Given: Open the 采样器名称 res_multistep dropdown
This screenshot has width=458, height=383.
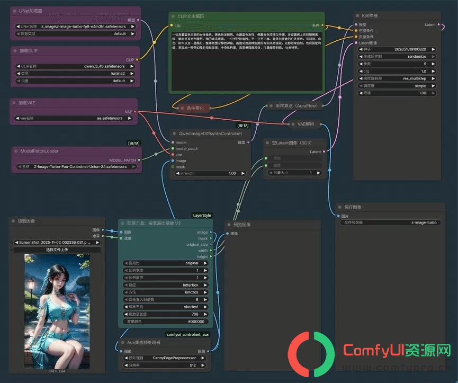Looking at the screenshot, I should coord(397,78).
